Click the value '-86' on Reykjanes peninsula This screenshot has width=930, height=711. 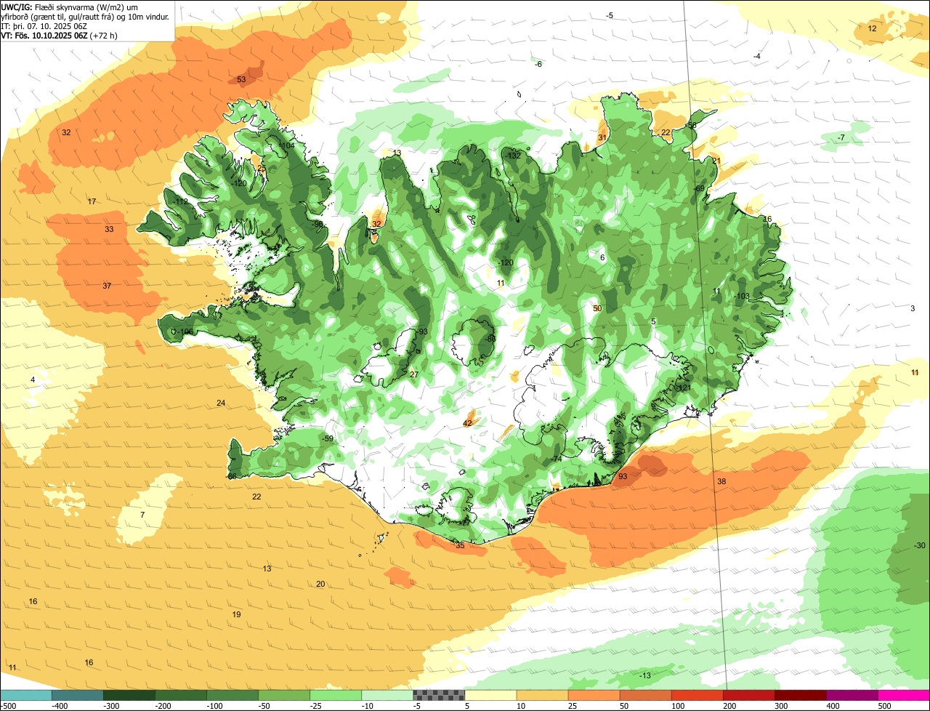tap(232, 476)
